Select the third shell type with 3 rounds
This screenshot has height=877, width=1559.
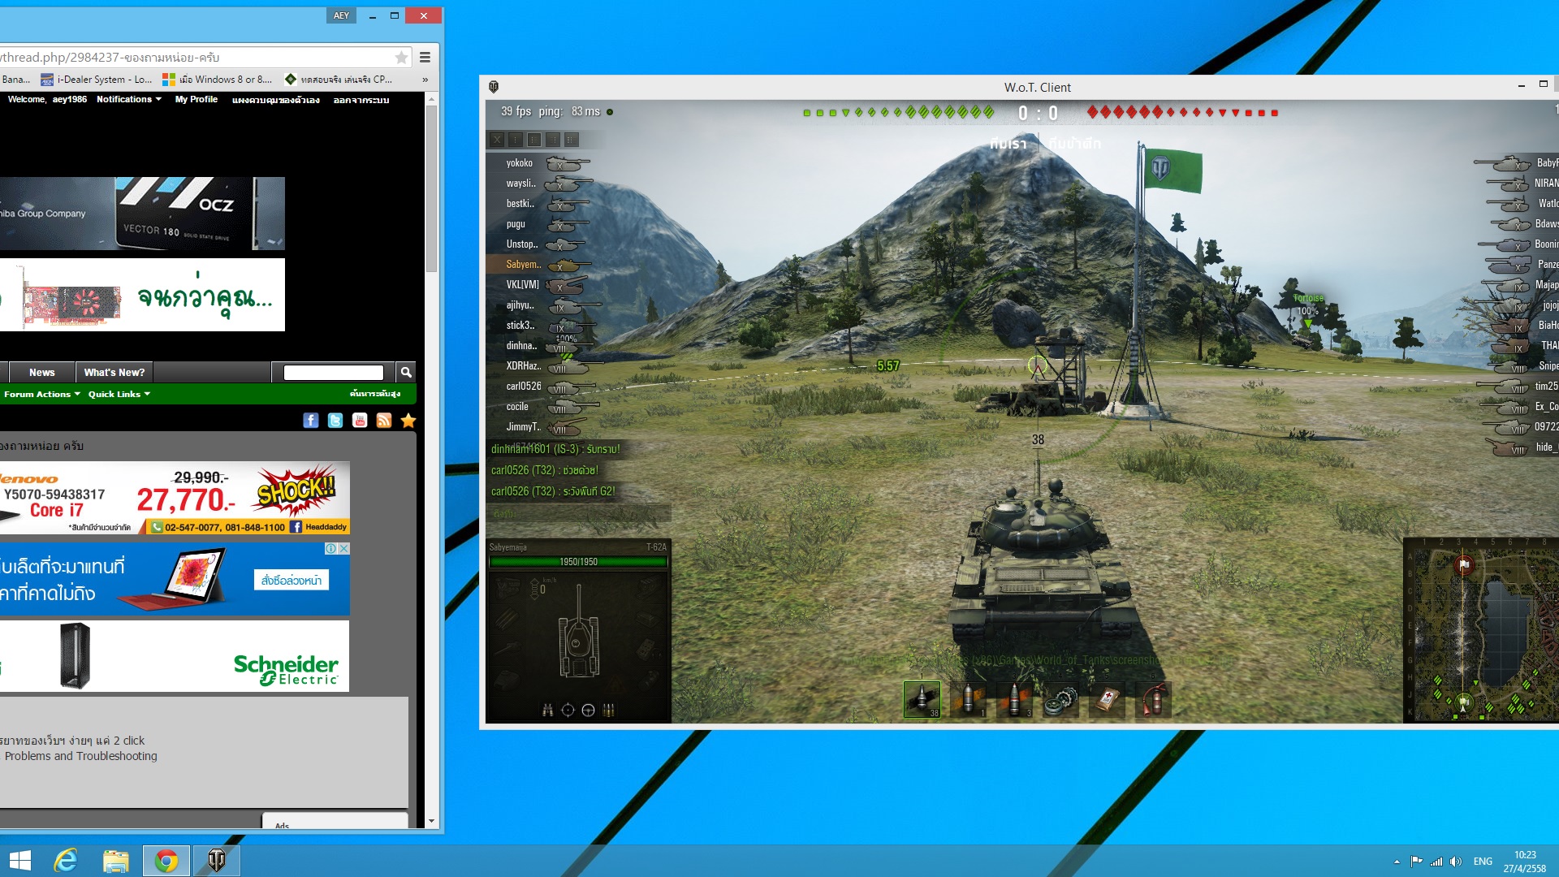(x=1014, y=699)
